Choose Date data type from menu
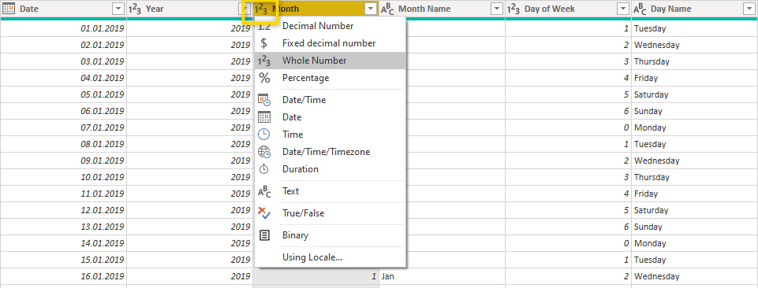 click(x=330, y=117)
